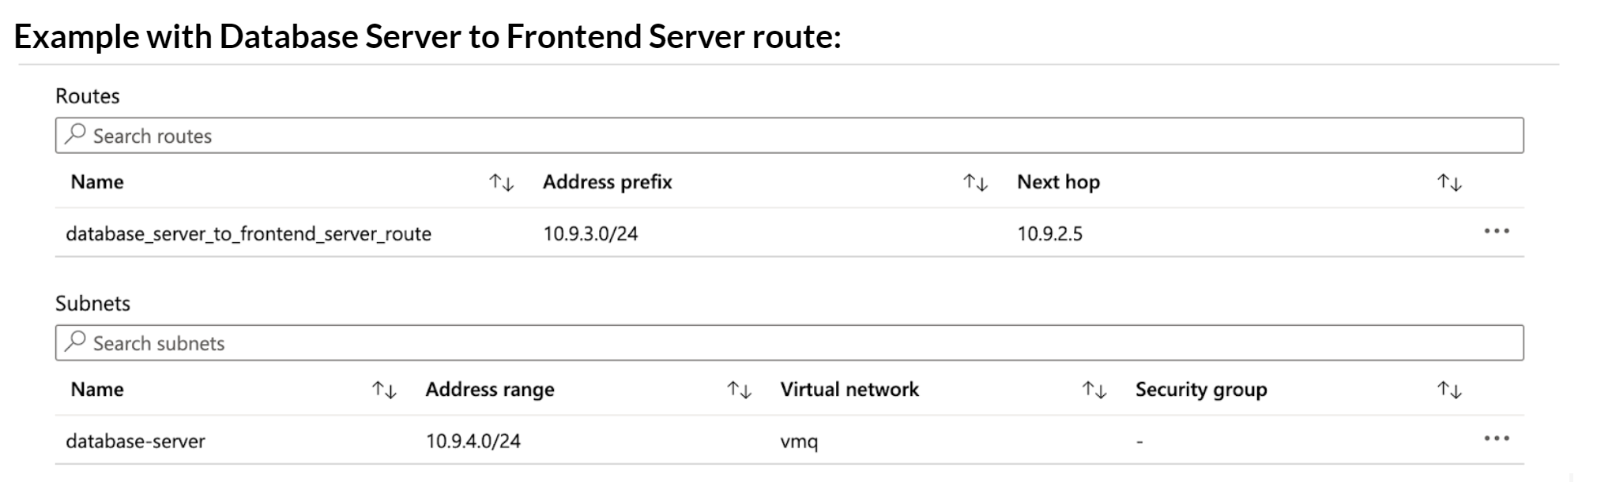Sort routes by Next hop arrows
This screenshot has height=482, width=1597.
coord(1449,183)
